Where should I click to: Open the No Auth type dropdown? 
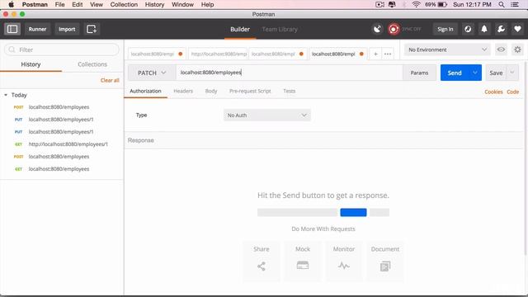pos(266,115)
